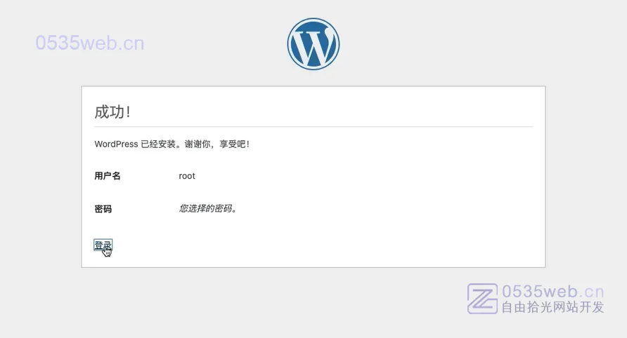
Task: Click the divider line under the 成功 heading
Action: (313, 127)
